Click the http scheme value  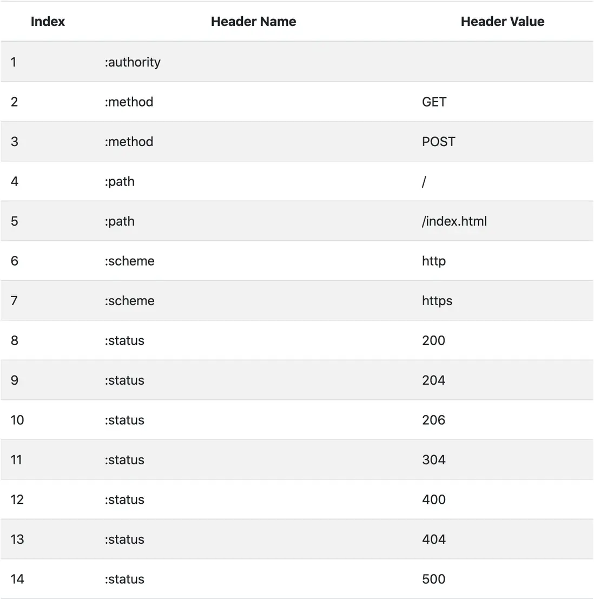pos(433,261)
